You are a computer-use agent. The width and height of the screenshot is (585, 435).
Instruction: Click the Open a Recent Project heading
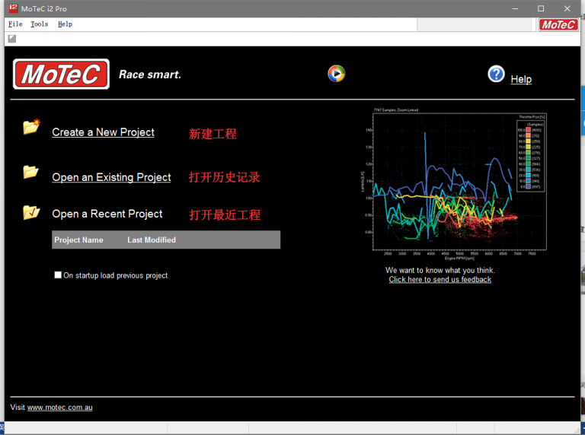pyautogui.click(x=107, y=214)
